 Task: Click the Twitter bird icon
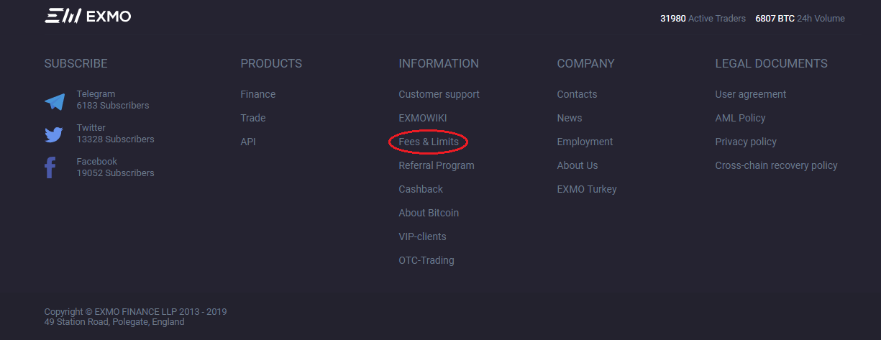pyautogui.click(x=54, y=134)
